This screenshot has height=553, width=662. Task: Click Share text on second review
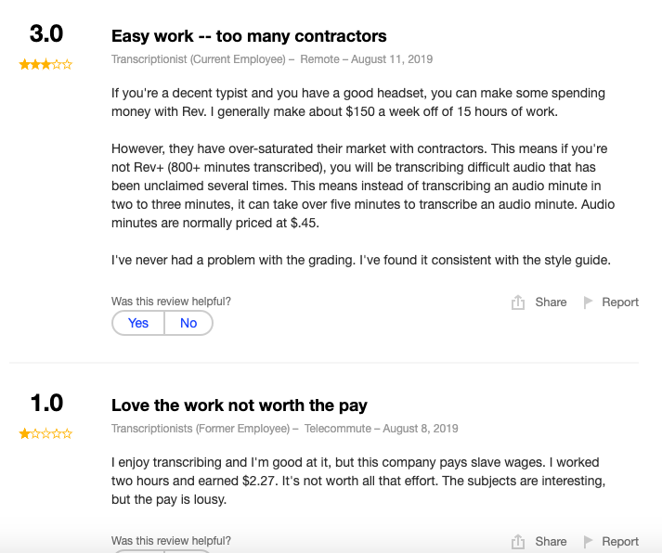coord(551,541)
